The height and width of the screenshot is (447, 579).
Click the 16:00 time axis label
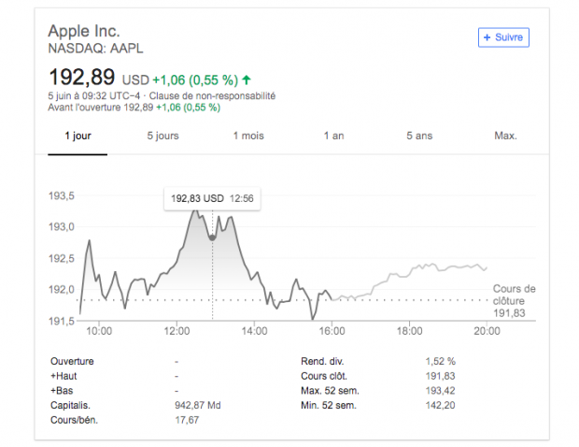pyautogui.click(x=332, y=331)
